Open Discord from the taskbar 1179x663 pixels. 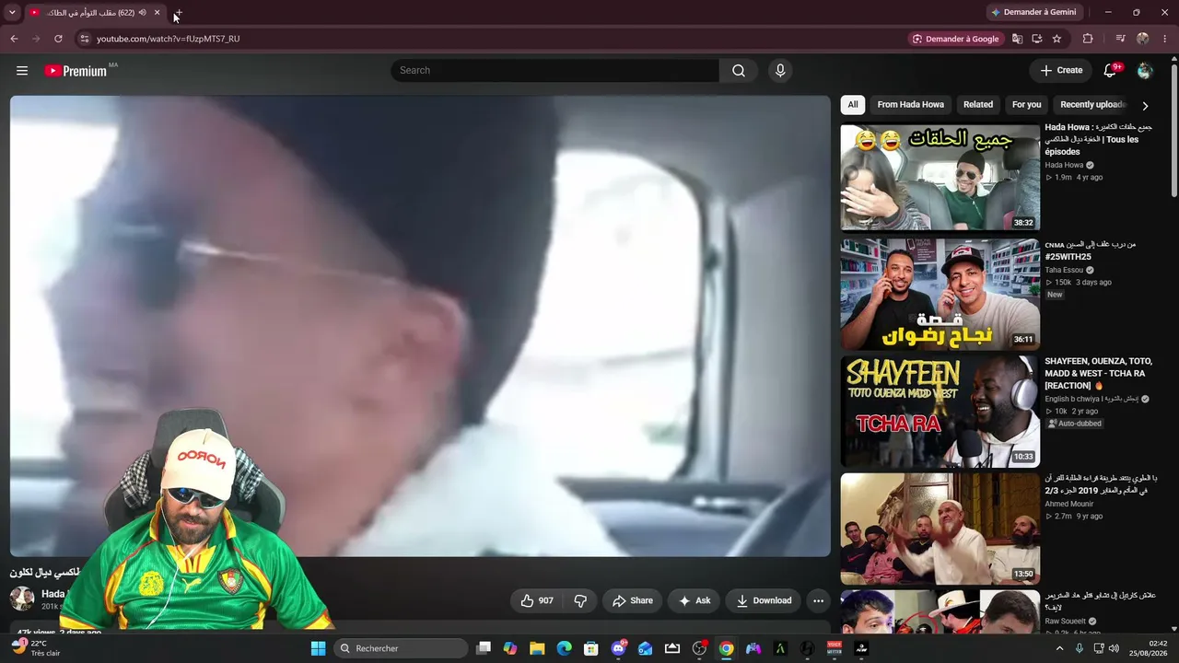click(x=618, y=648)
